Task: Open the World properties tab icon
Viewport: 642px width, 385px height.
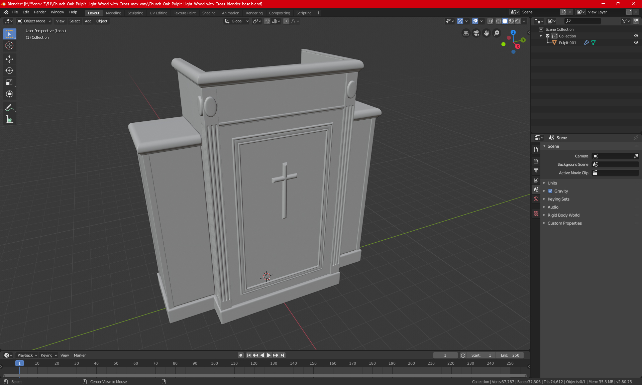Action: pyautogui.click(x=536, y=199)
